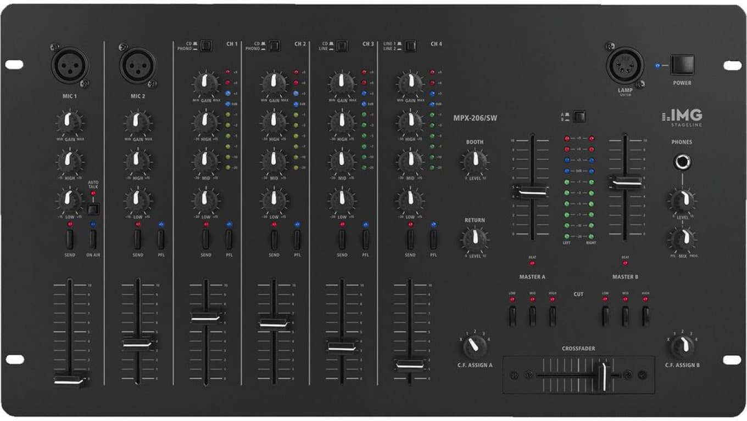Click the CH 3 channel fader handle

[342, 348]
